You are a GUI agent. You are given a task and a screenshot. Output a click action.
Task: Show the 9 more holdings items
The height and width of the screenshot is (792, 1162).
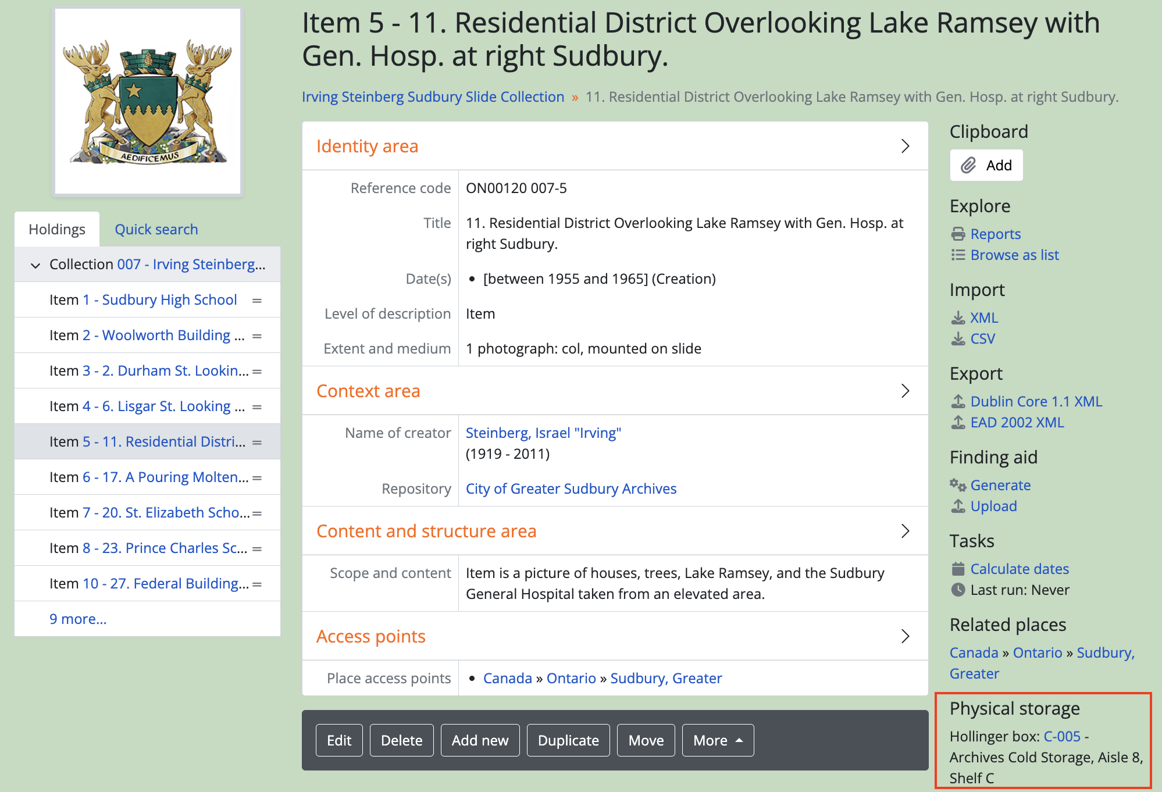click(x=78, y=619)
